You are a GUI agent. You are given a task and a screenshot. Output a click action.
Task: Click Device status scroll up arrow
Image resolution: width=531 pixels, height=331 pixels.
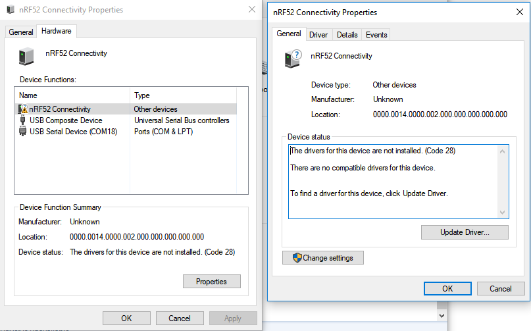[502, 151]
